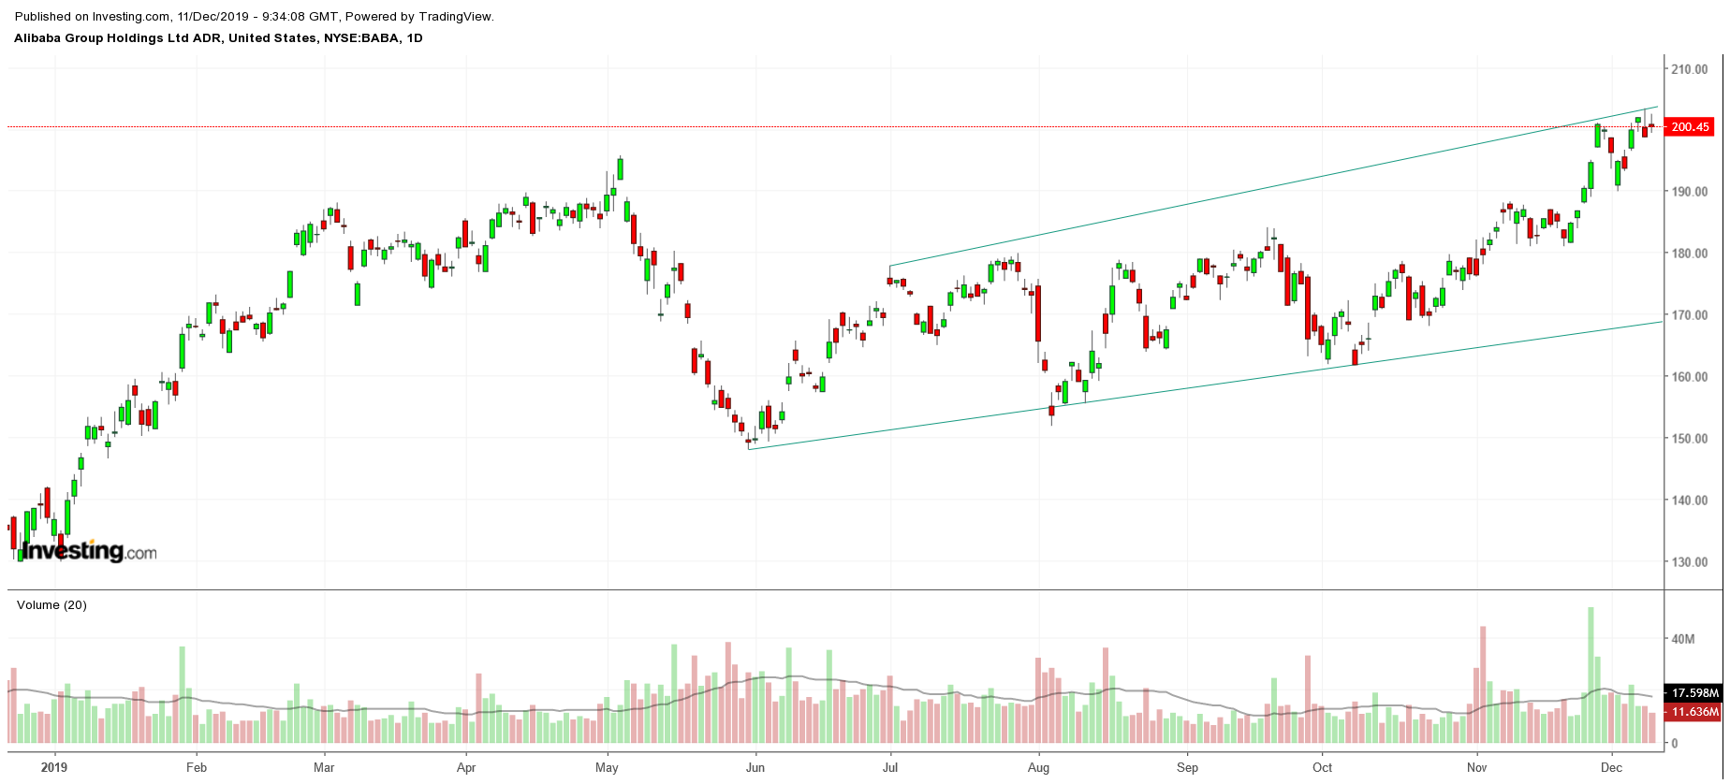
Task: Click the Aug time axis label
Action: pyautogui.click(x=1038, y=767)
